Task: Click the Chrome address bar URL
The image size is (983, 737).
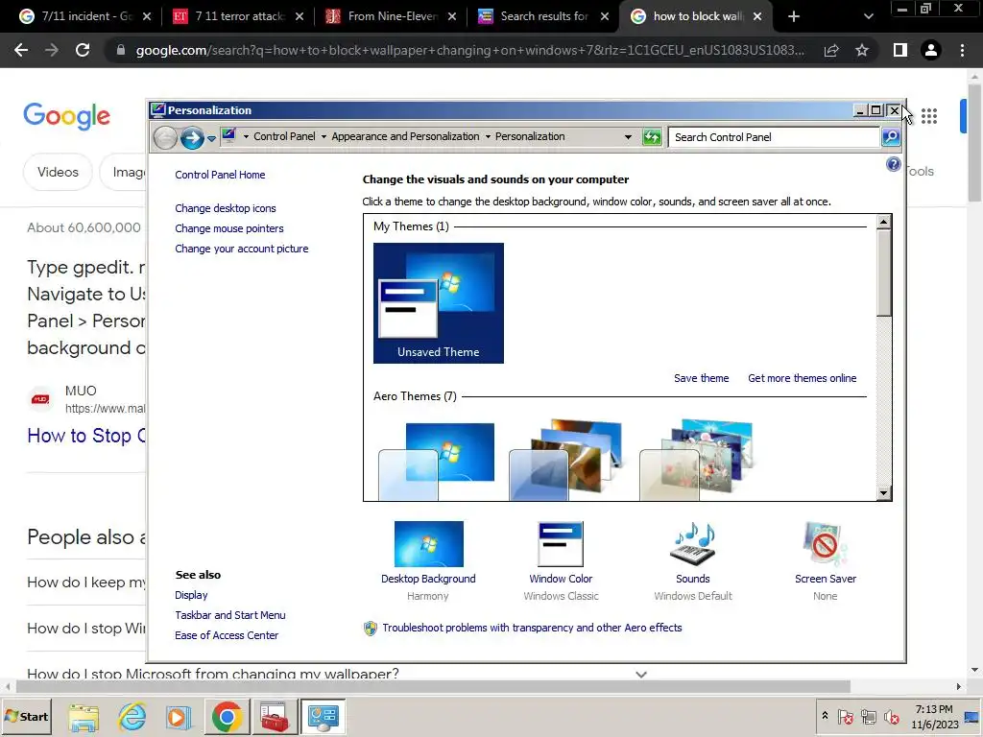Action: (x=470, y=50)
